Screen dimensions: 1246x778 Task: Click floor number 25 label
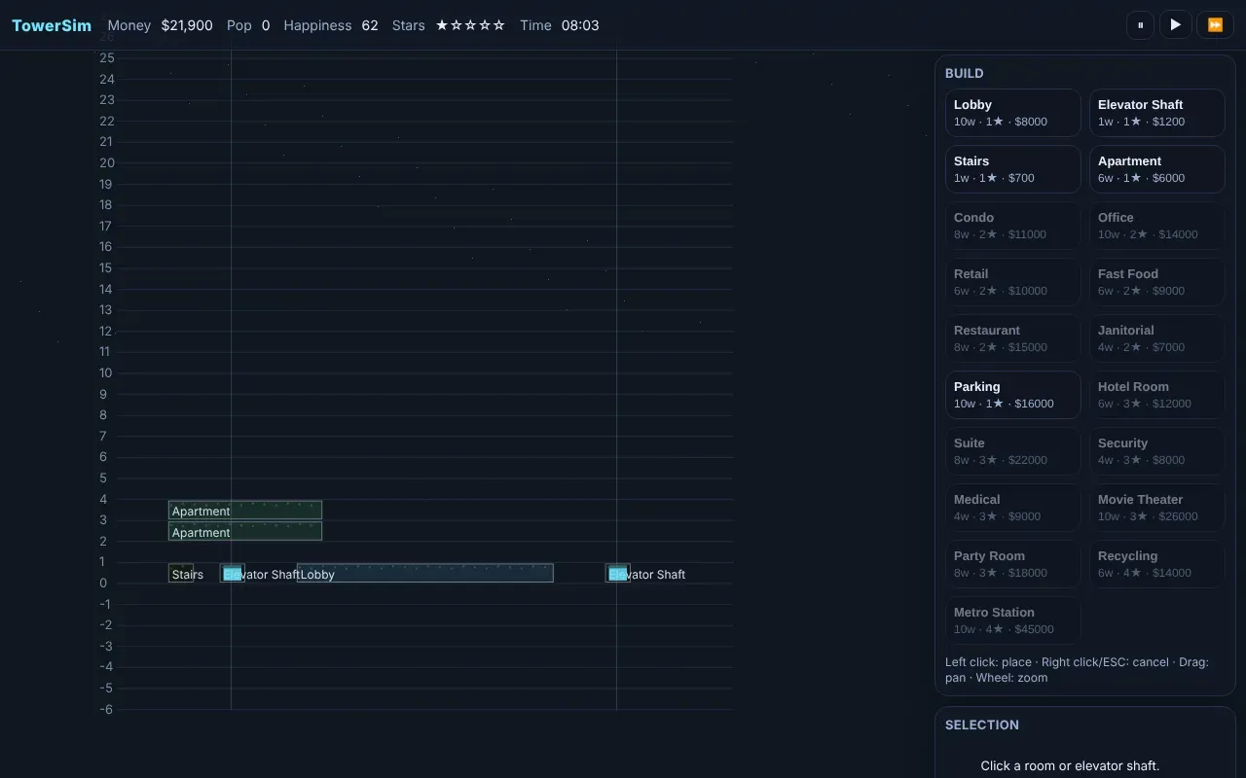[x=107, y=58]
